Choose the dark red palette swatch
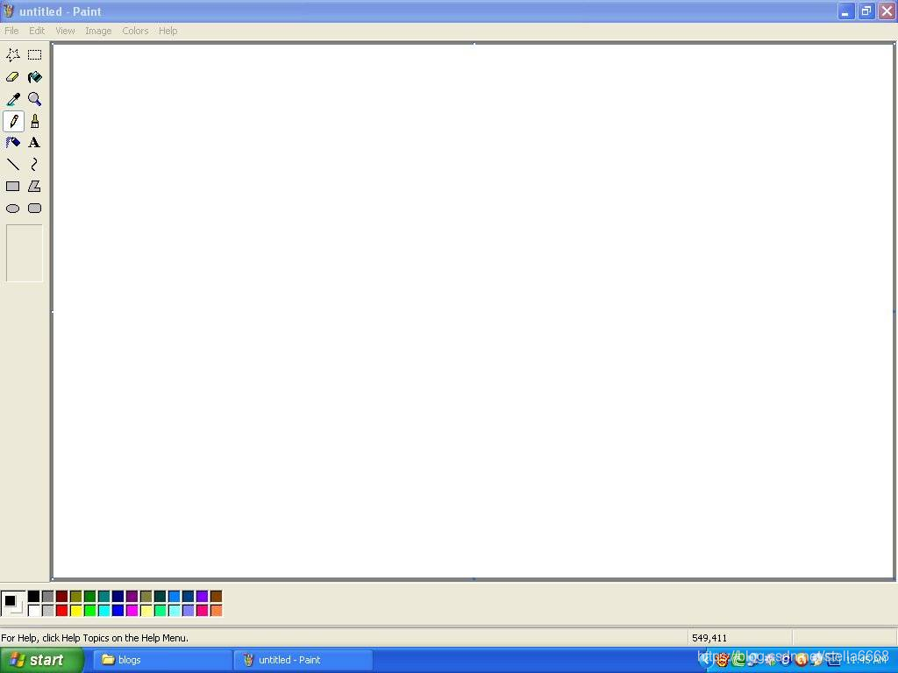 pos(62,597)
